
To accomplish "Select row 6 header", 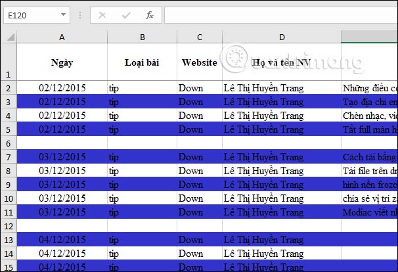I will point(9,143).
